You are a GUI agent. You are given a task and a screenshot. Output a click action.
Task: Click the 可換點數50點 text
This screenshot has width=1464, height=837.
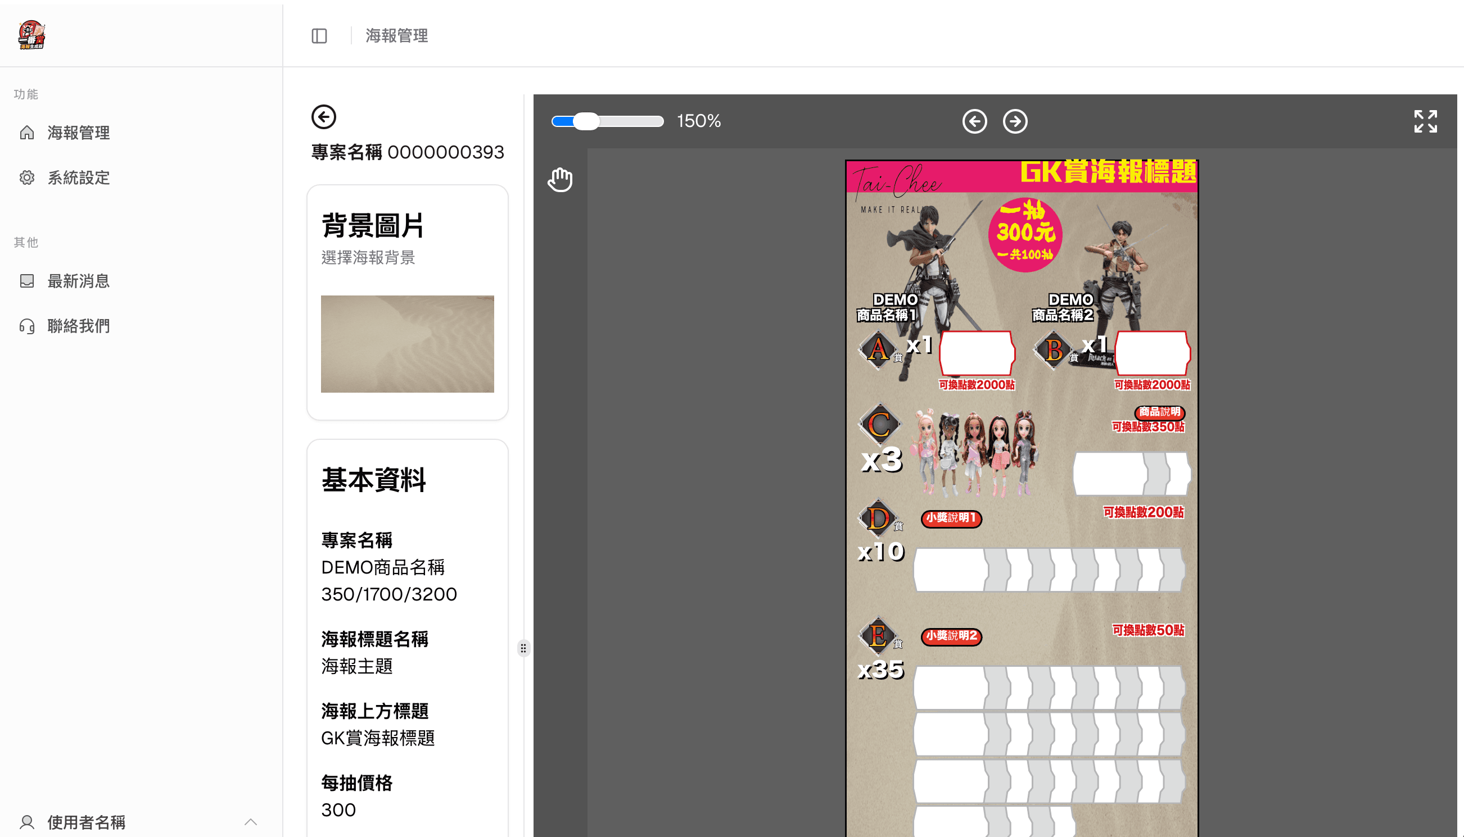point(1148,631)
